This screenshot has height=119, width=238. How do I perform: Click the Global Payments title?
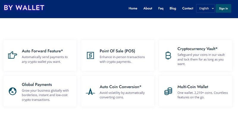(37, 84)
